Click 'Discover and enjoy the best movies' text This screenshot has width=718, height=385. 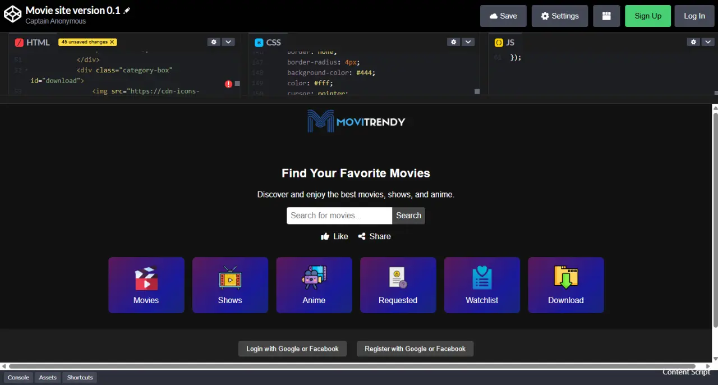[x=356, y=195]
